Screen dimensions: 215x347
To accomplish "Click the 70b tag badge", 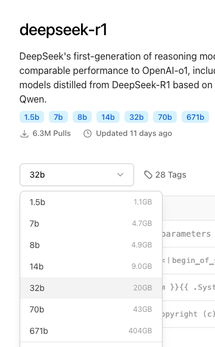I will click(x=165, y=117).
